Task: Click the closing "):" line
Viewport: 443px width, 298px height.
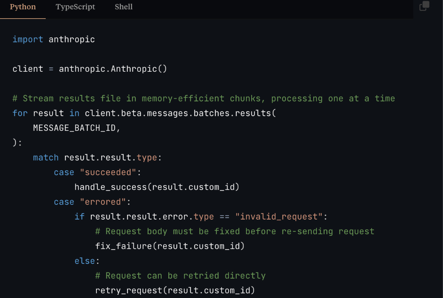Action: (x=17, y=143)
